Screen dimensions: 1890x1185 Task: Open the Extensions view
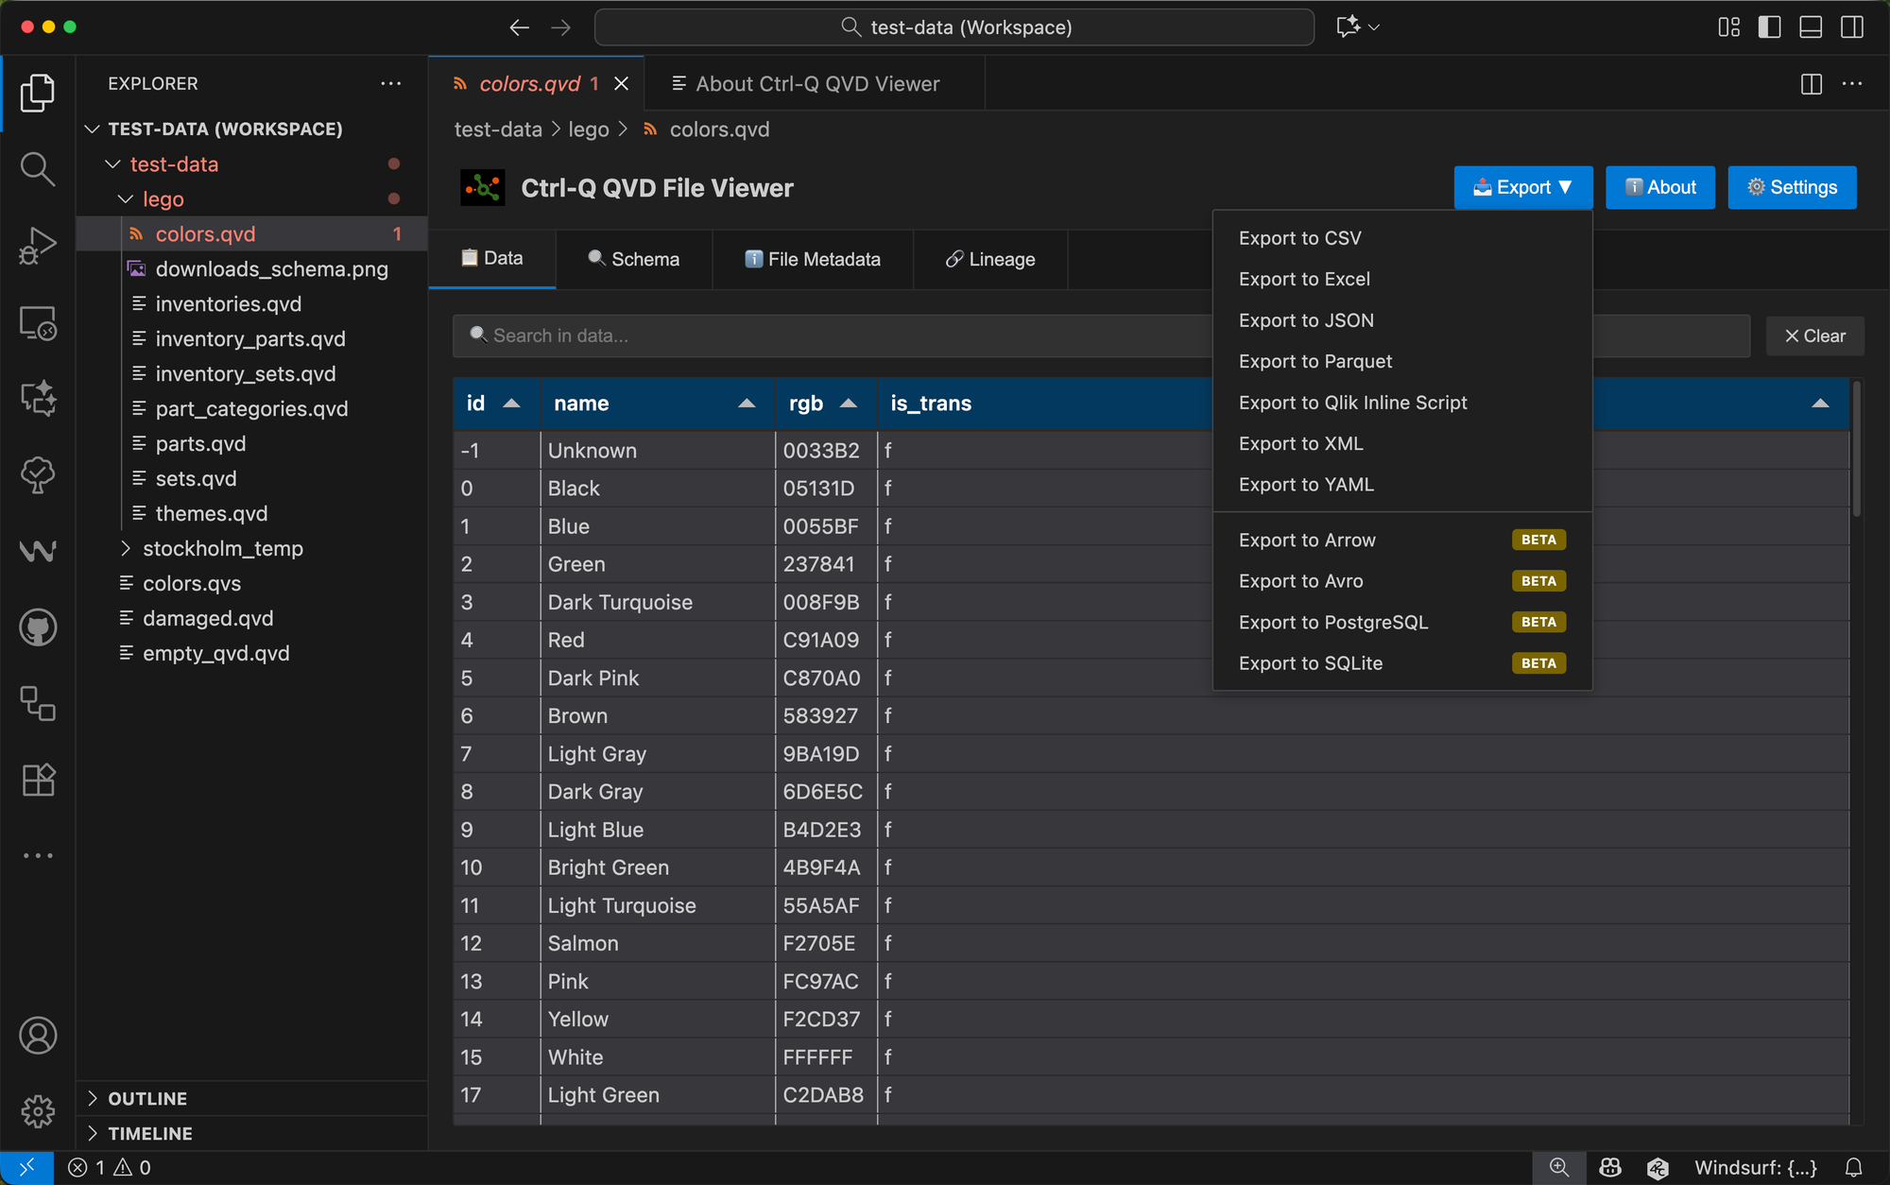coord(37,781)
